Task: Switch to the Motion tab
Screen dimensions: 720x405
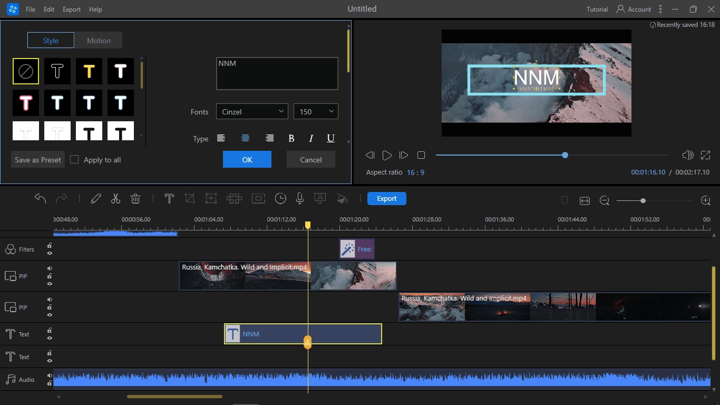Action: click(99, 41)
